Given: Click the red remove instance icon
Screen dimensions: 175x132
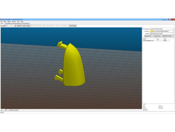Looking at the screenshot, I should pyautogui.click(x=34, y=26).
